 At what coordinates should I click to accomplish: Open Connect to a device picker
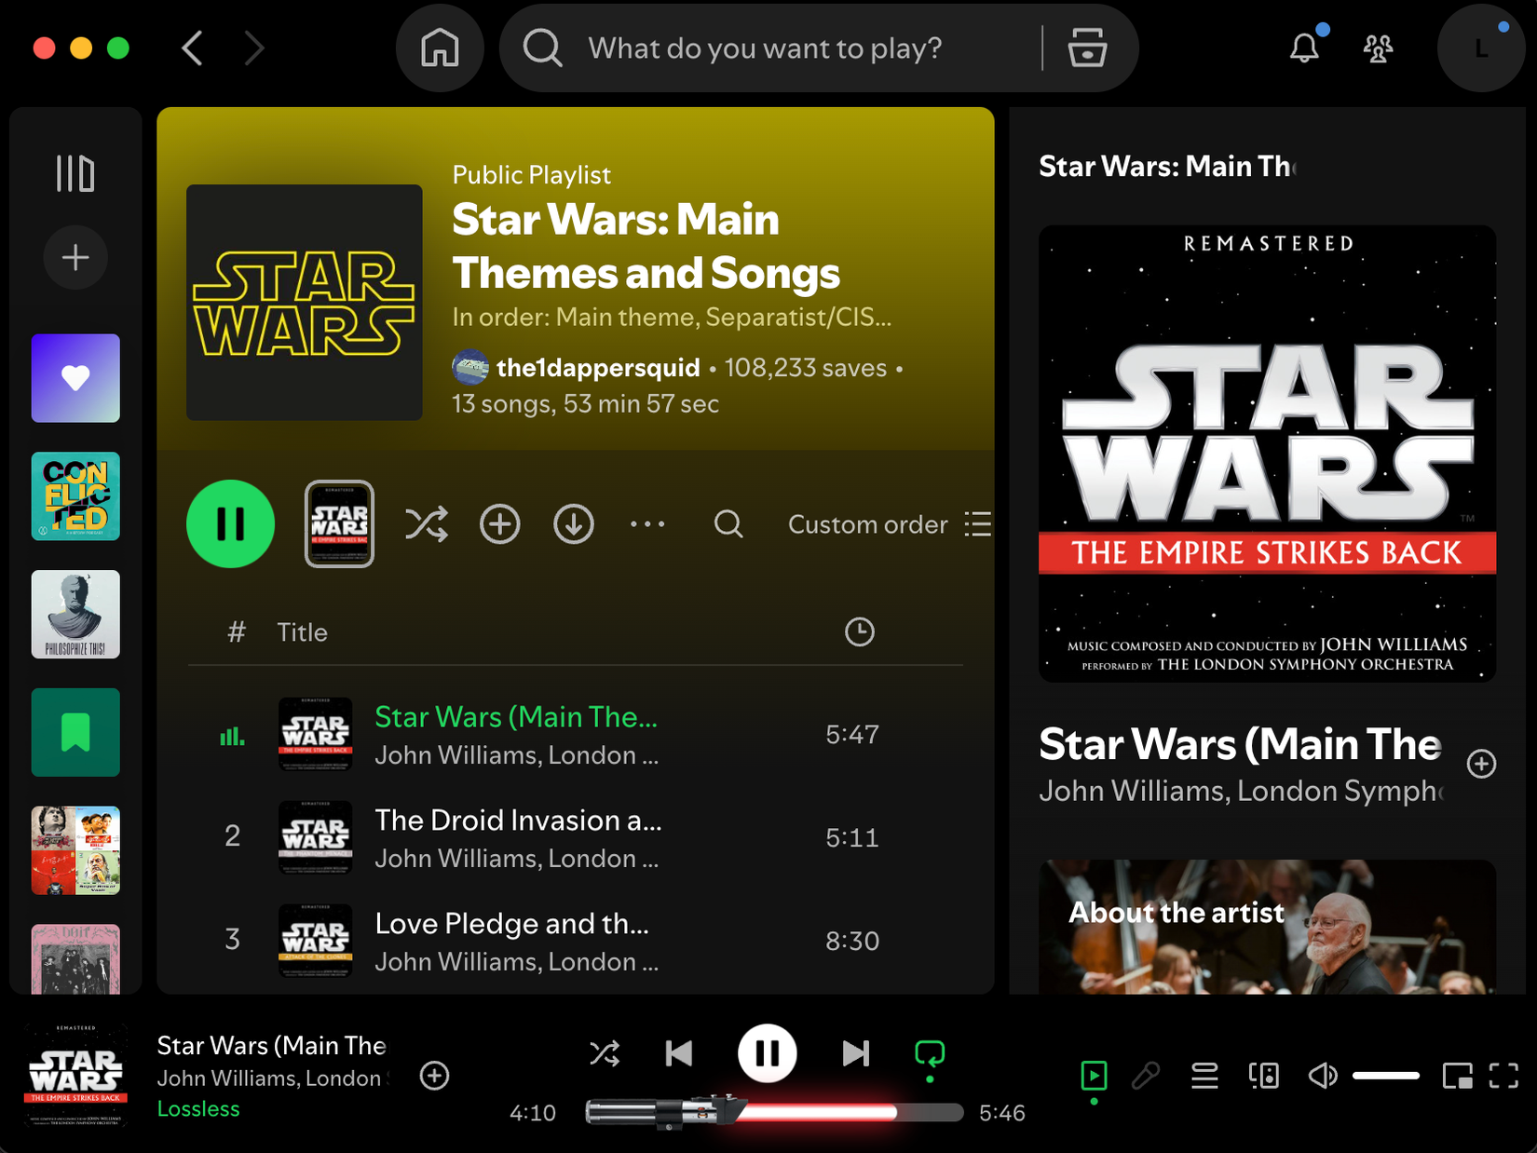(x=1264, y=1076)
